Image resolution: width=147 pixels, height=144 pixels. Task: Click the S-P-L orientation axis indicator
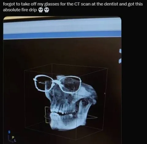click(x=12, y=136)
